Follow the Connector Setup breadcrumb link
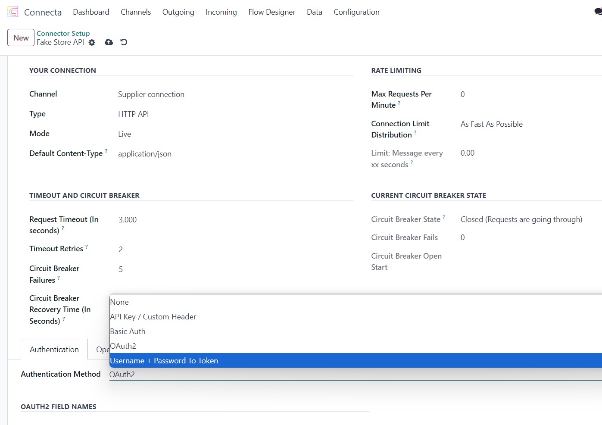 pyautogui.click(x=63, y=33)
